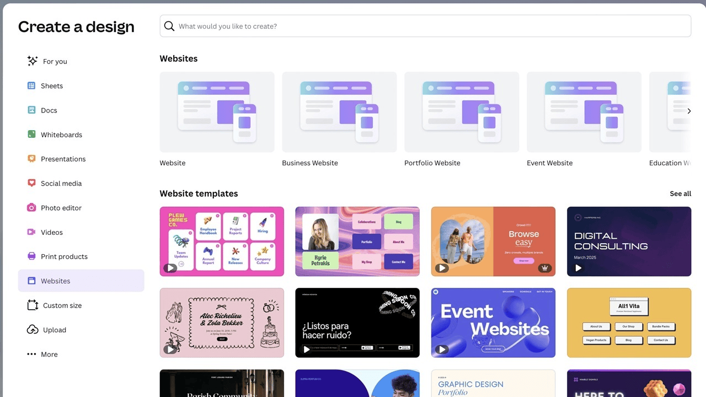Select the Websites sidebar tab

pyautogui.click(x=81, y=281)
